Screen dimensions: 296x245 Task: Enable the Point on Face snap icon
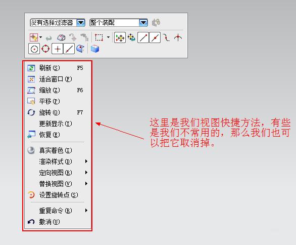tap(80, 49)
